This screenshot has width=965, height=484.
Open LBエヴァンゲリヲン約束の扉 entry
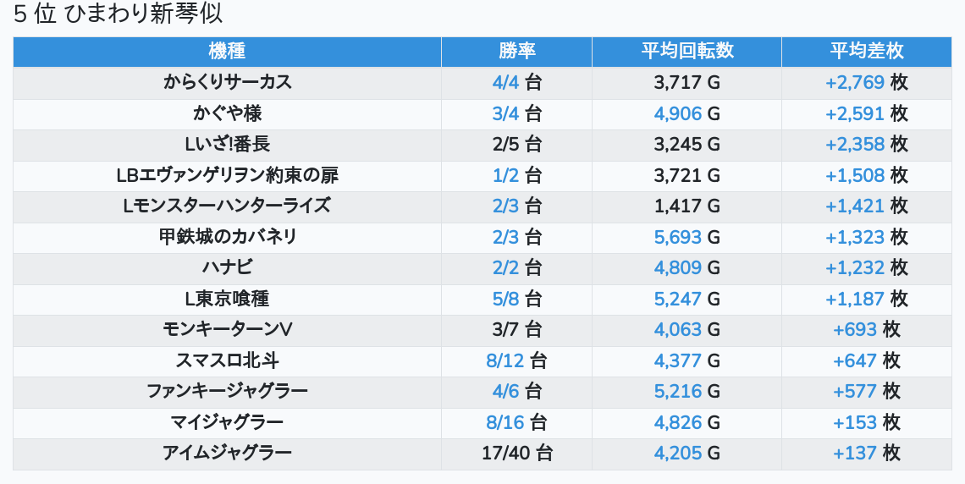[x=227, y=175]
